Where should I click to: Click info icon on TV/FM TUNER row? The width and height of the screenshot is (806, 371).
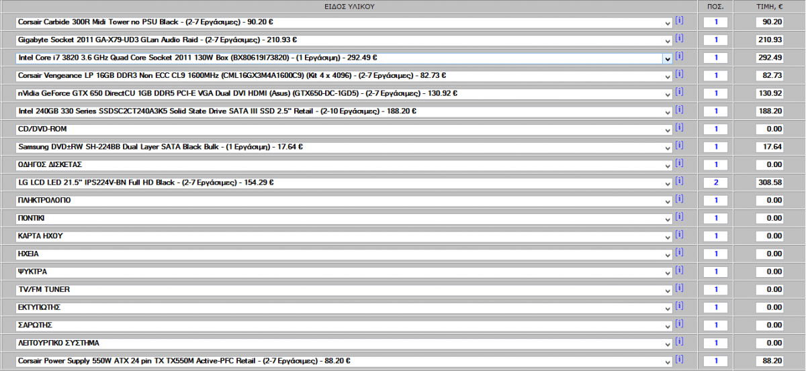point(679,288)
